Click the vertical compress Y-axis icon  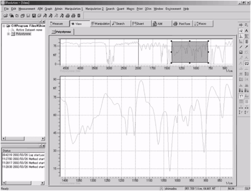247,112
